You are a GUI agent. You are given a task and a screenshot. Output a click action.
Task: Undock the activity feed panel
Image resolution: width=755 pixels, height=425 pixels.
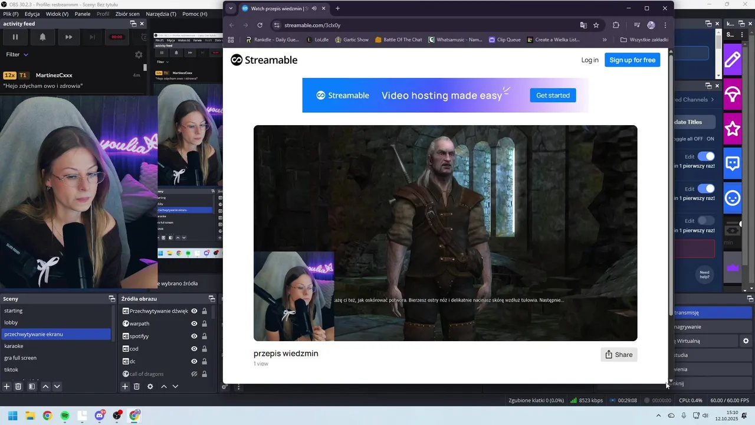tap(133, 24)
